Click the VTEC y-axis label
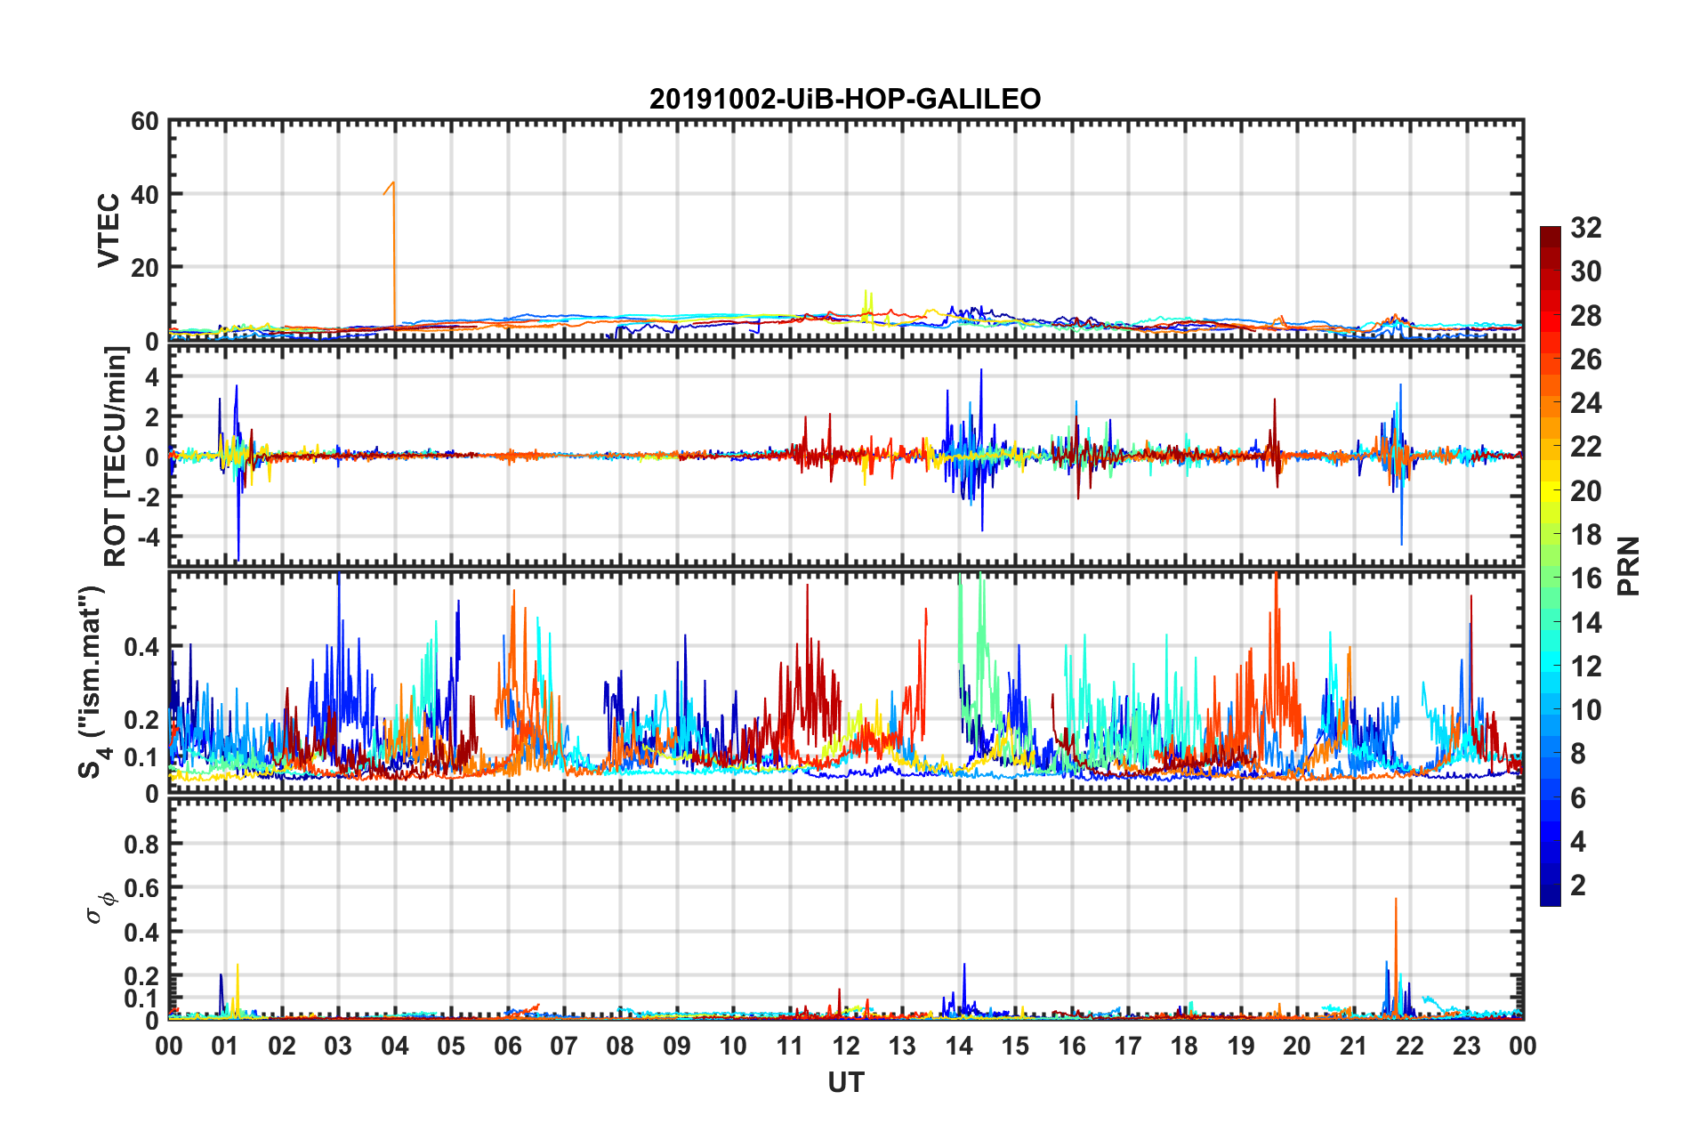 [108, 230]
